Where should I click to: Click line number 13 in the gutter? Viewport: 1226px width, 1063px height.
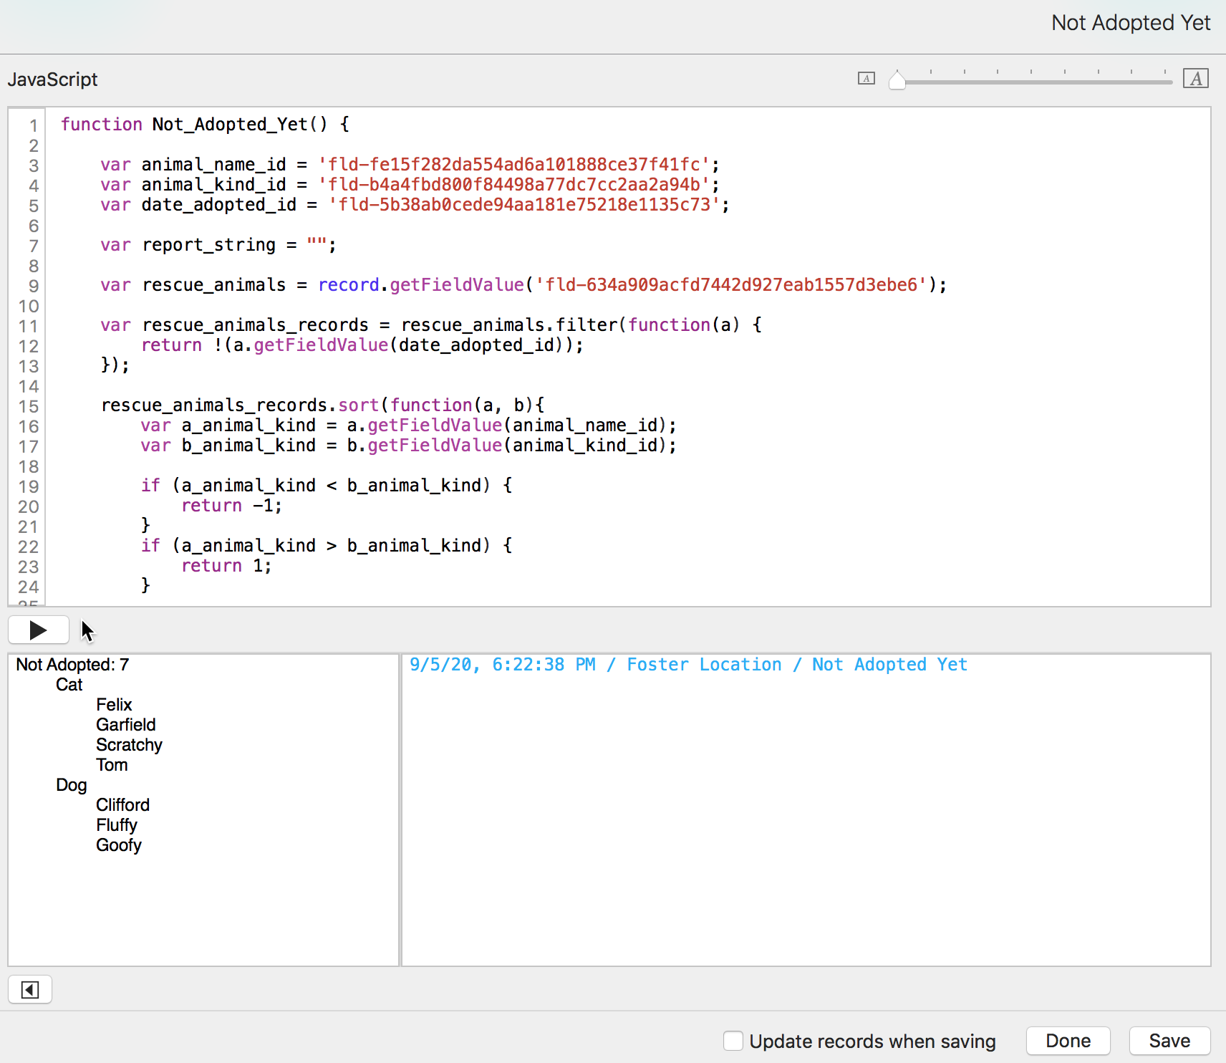29,367
